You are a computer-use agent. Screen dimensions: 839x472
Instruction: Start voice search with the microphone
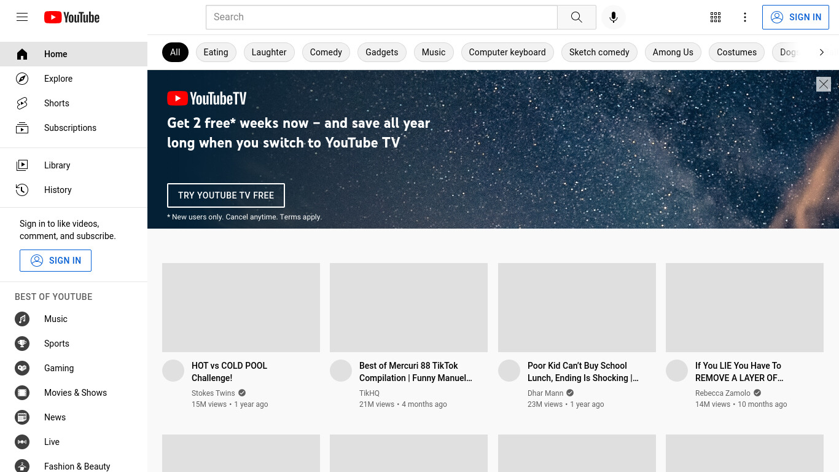[x=614, y=17]
